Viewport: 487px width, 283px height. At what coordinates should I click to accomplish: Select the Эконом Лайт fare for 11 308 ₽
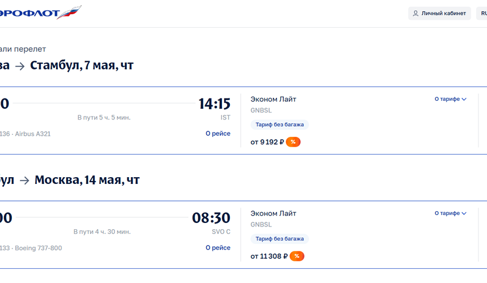pyautogui.click(x=274, y=214)
